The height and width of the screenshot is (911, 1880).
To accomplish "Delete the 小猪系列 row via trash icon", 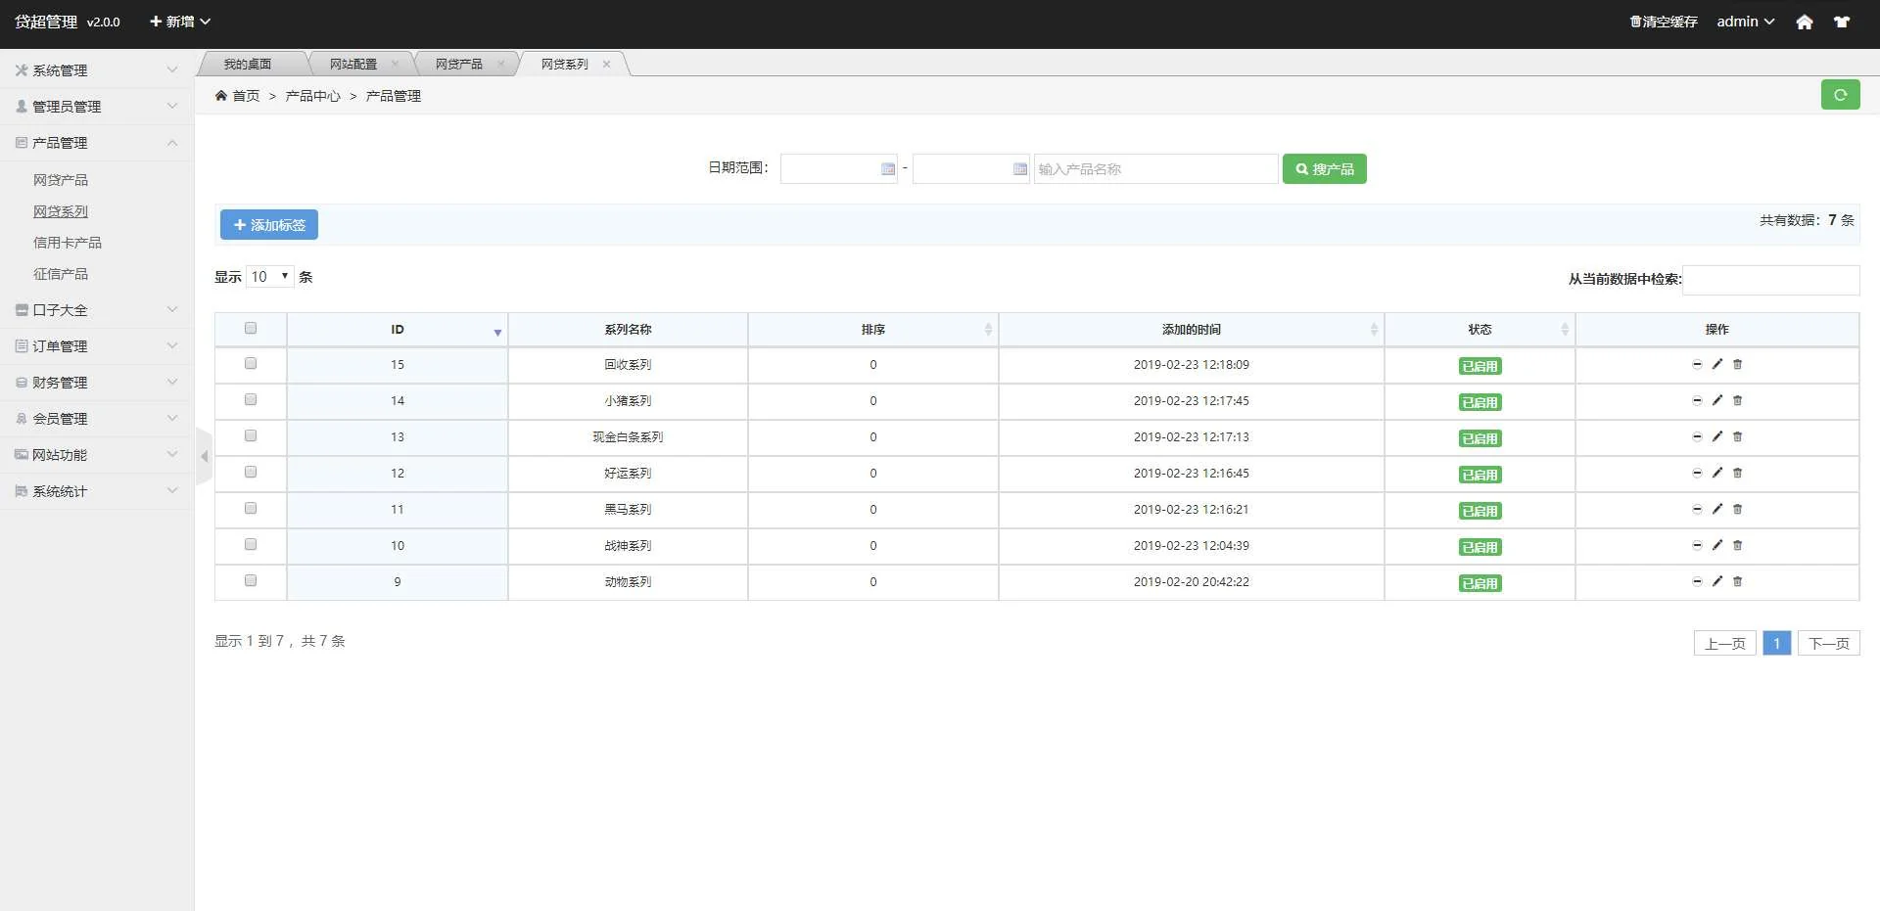I will click(x=1737, y=400).
